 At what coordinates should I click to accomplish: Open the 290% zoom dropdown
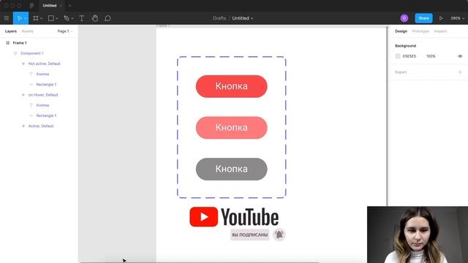458,18
